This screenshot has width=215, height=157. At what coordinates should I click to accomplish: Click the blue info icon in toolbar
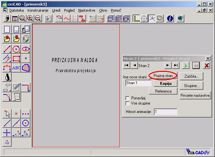pos(170,18)
